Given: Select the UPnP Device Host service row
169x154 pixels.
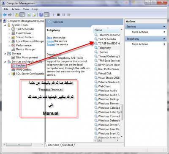Looking at the screenshot, I should [x=107, y=65].
